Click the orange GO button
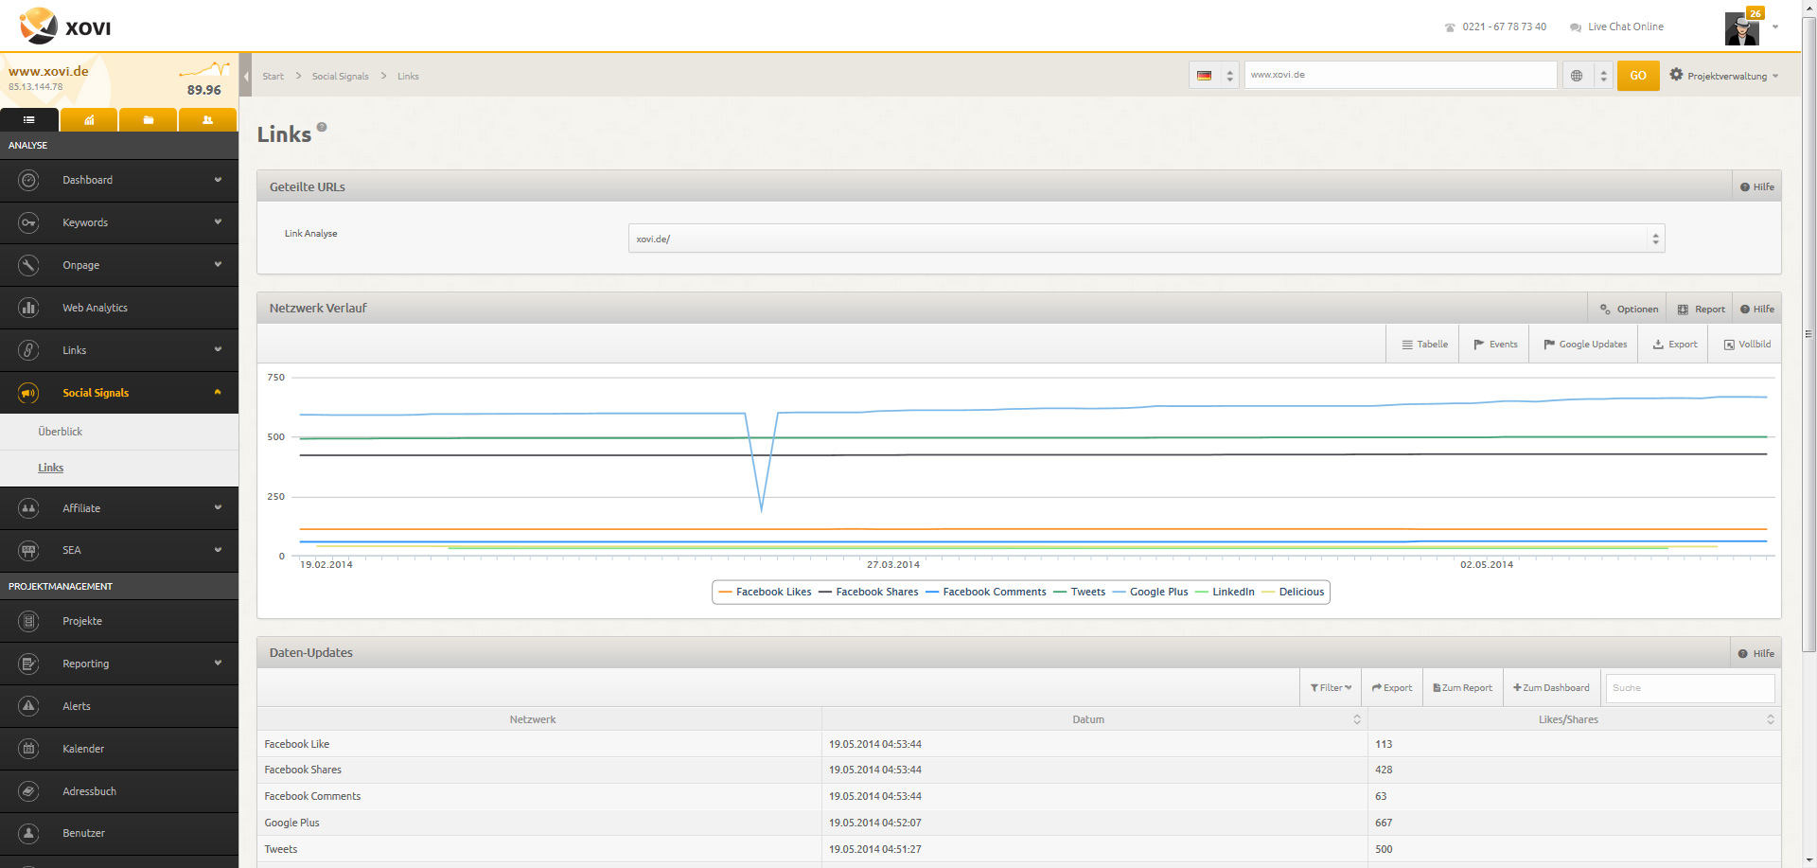1817x868 pixels. 1638,76
